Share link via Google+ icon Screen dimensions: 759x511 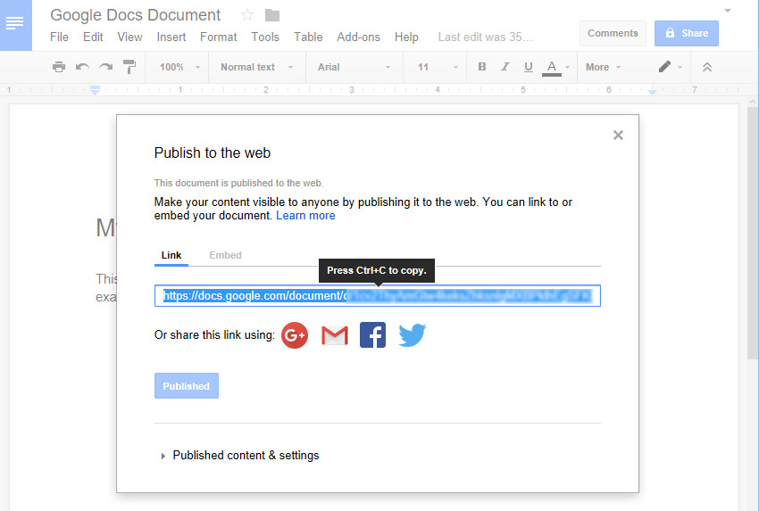tap(295, 335)
